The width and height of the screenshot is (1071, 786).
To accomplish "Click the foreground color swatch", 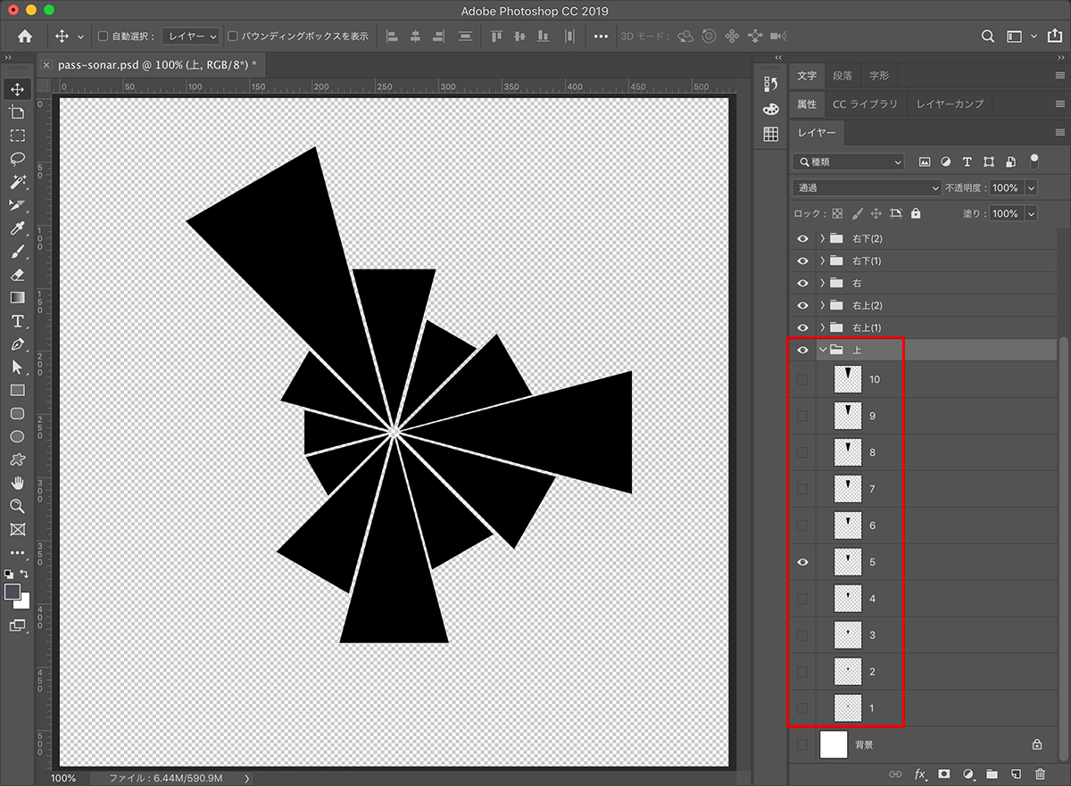I will pyautogui.click(x=12, y=592).
